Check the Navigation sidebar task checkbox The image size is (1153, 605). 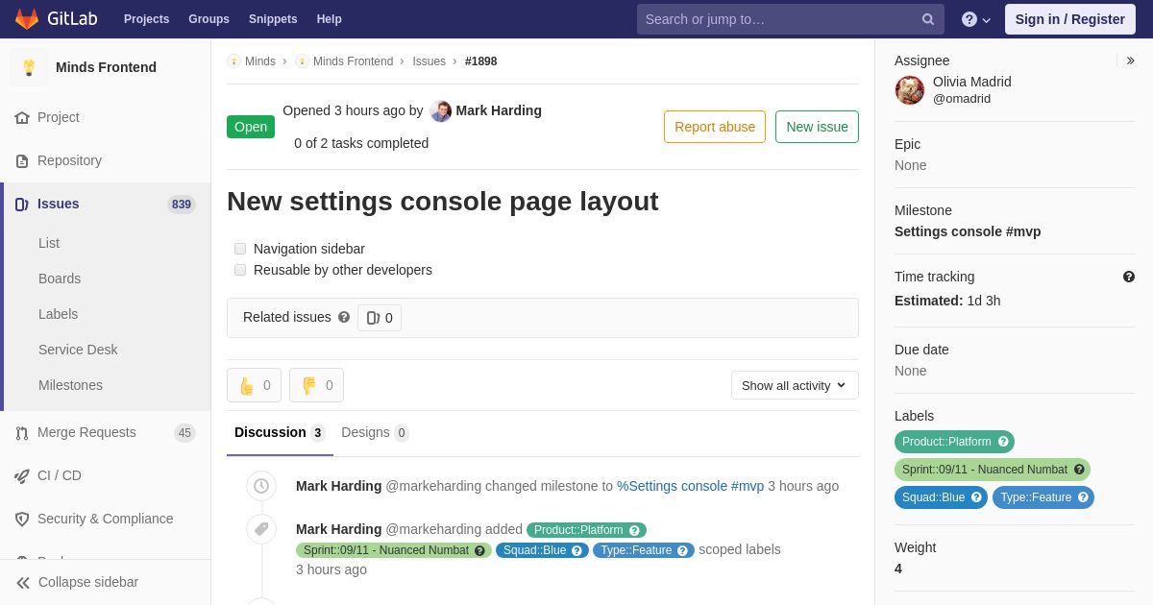240,249
